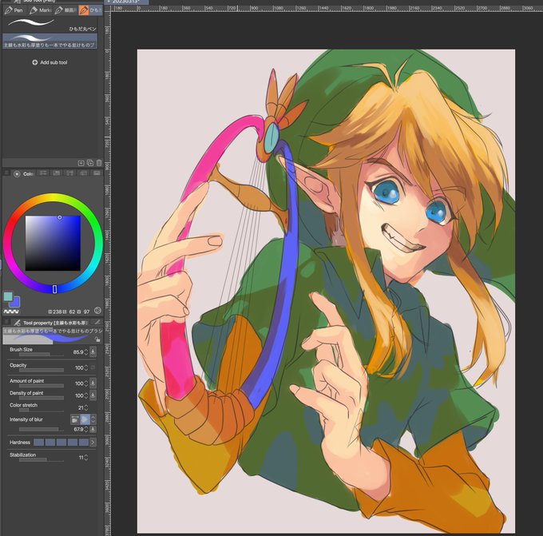Open the Intensity of blur mode dropdown arrows
Image resolution: width=543 pixels, height=536 pixels.
93,419
